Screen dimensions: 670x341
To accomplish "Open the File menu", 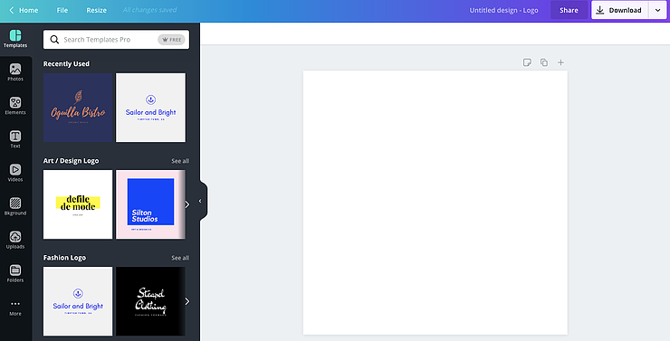I will [62, 10].
